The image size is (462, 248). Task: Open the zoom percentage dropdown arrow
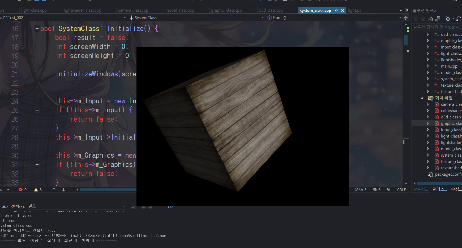(8, 190)
